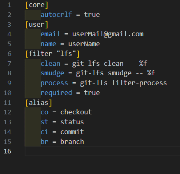Click line number 11 in the gutter
Viewport: 180px width, 174px height.
tap(7, 103)
